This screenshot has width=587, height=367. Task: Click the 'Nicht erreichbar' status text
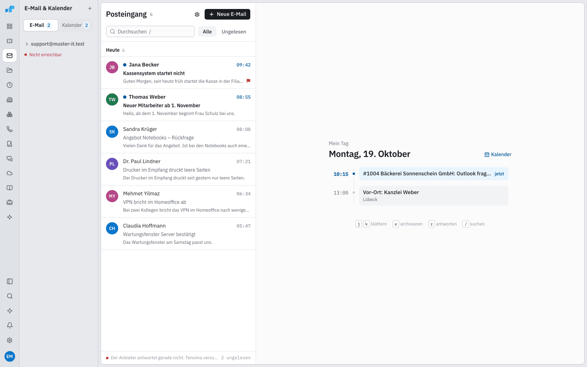(x=46, y=55)
